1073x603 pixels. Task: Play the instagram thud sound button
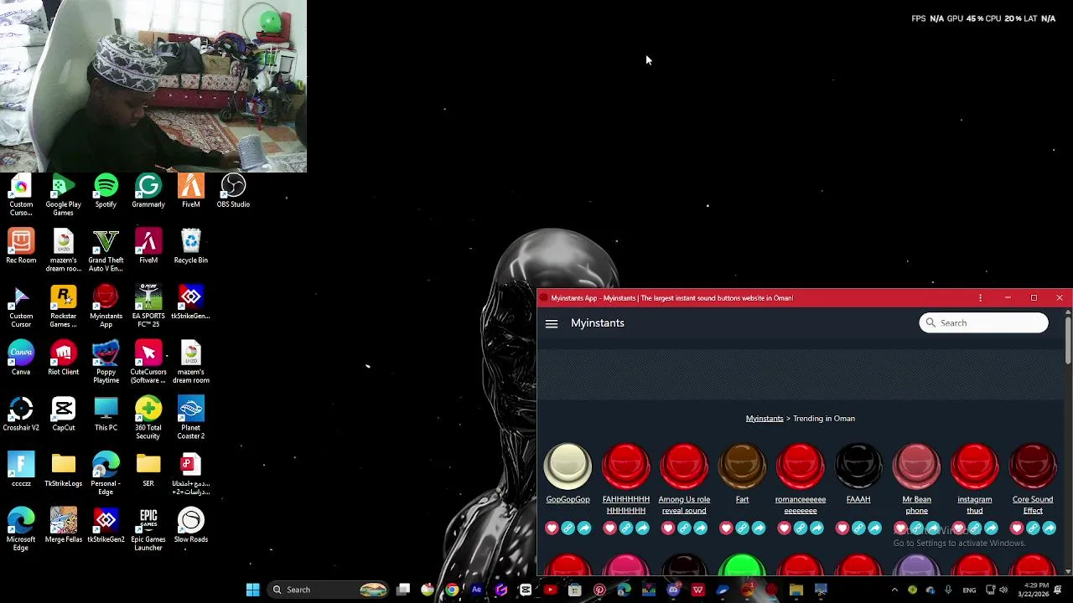(975, 466)
